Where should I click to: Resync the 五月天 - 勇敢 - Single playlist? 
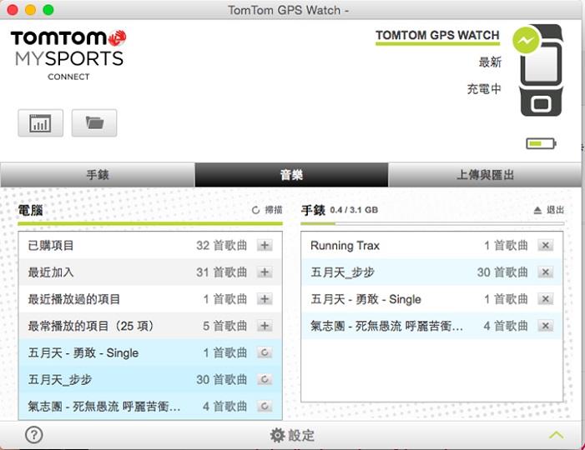click(265, 352)
